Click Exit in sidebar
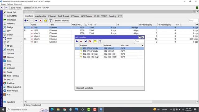 [9, 95]
